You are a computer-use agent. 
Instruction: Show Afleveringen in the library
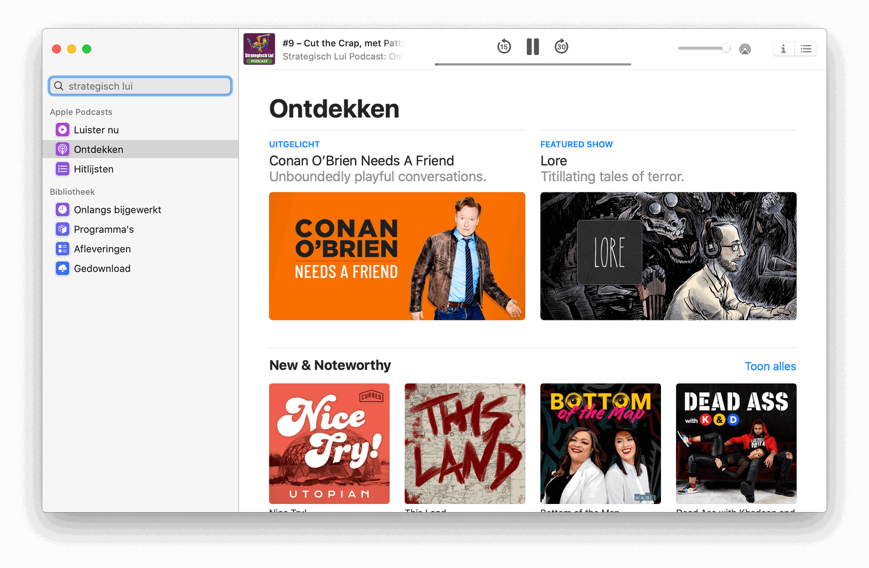click(x=140, y=249)
